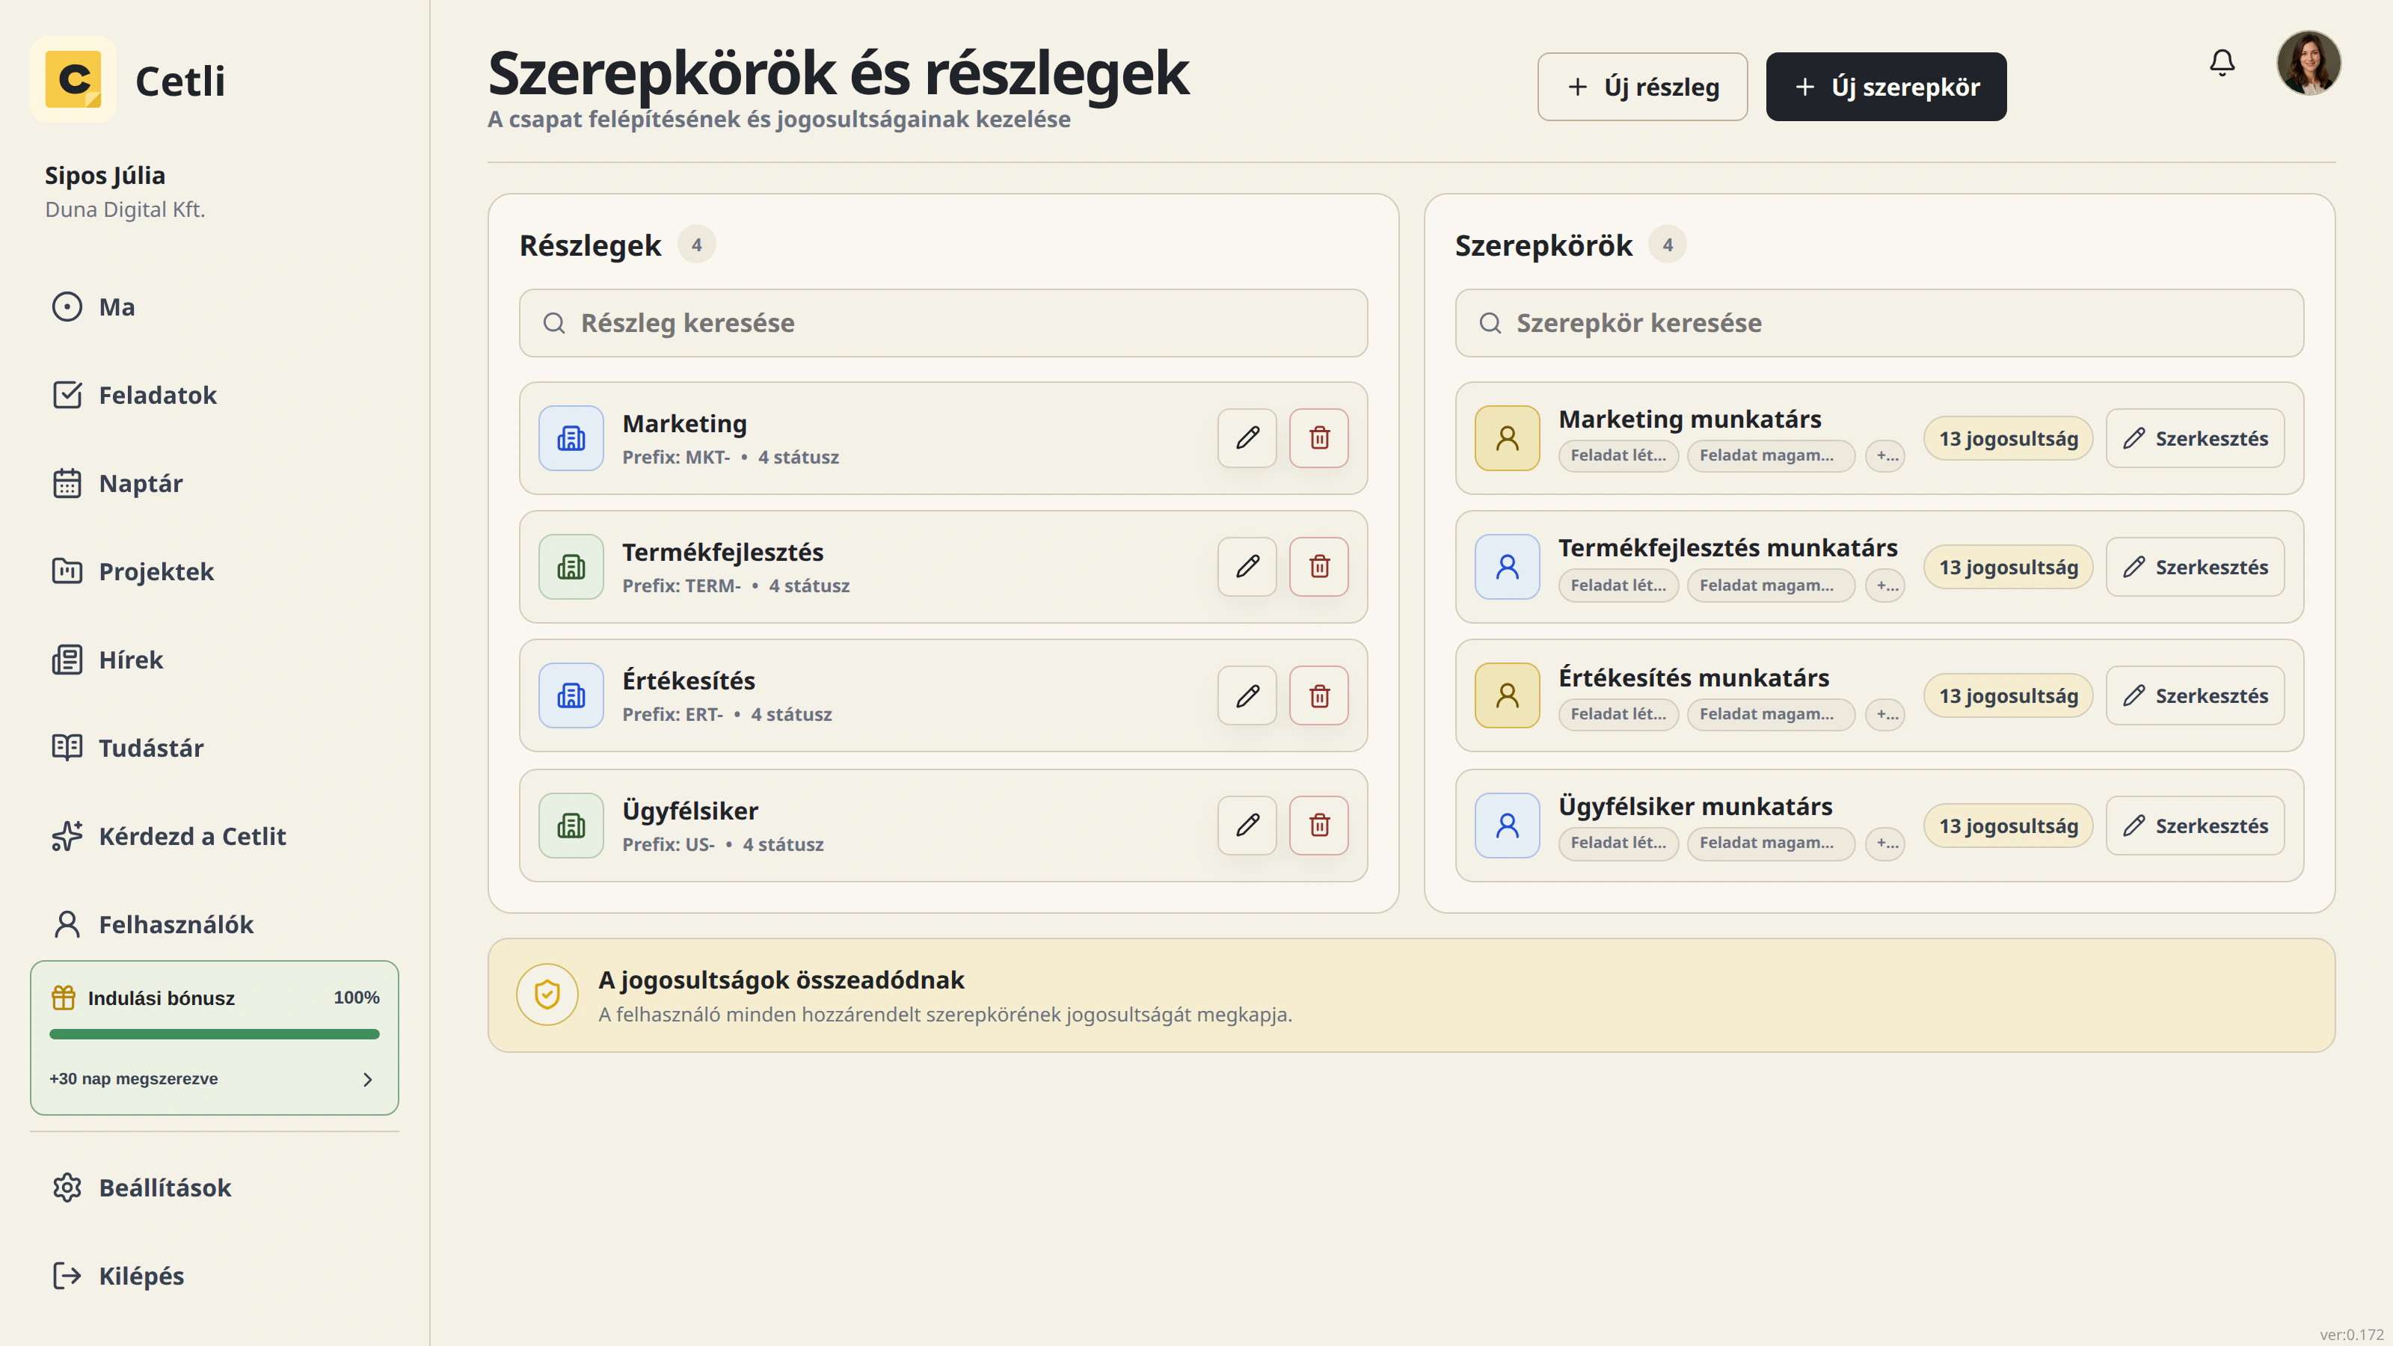Click 'Feladat lét...' tag under Értékesítés munkatárs
Screen dimensions: 2393x1346
(x=1618, y=714)
